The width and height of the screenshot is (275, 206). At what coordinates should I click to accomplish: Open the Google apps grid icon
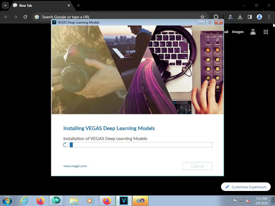(266, 32)
